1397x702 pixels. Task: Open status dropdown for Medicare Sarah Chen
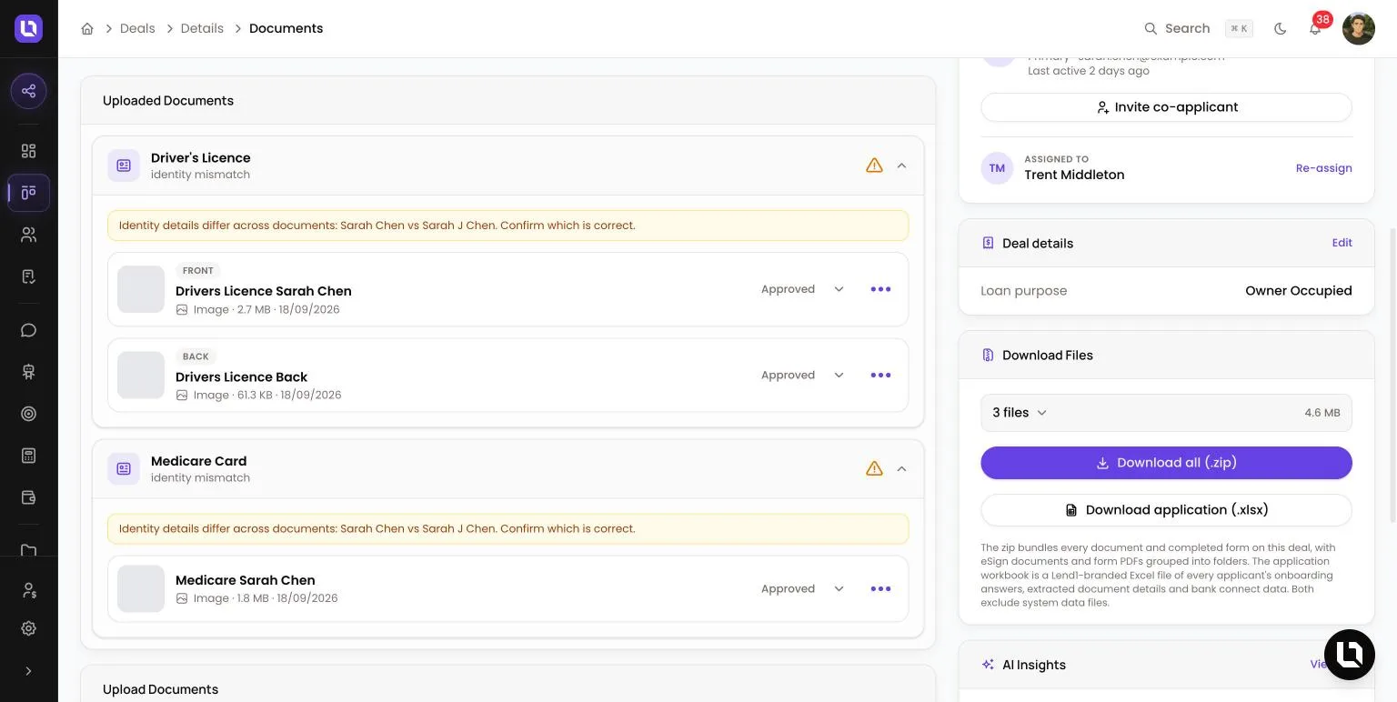pos(803,588)
